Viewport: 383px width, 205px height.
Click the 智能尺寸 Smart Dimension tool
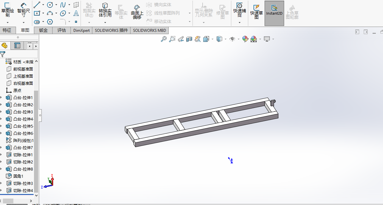pyautogui.click(x=23, y=10)
